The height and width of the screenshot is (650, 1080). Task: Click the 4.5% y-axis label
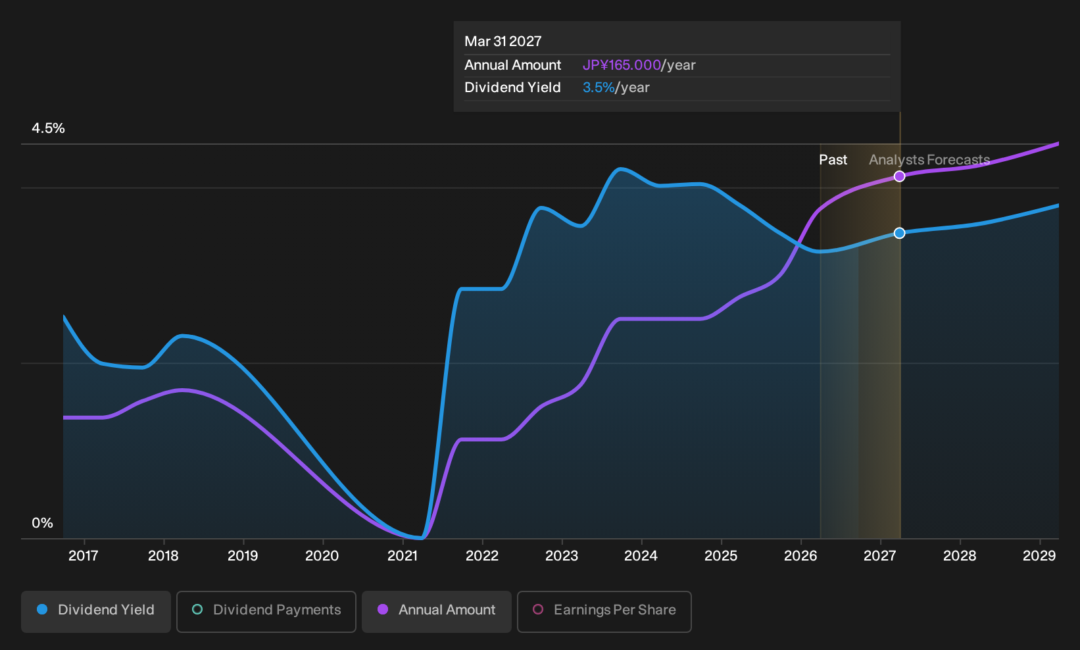coord(49,128)
